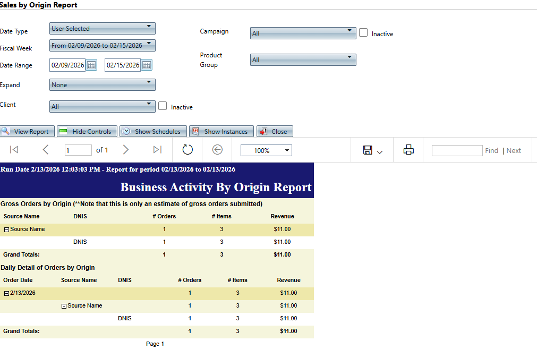The height and width of the screenshot is (349, 537).
Task: Print the report using printer icon
Action: (x=408, y=150)
